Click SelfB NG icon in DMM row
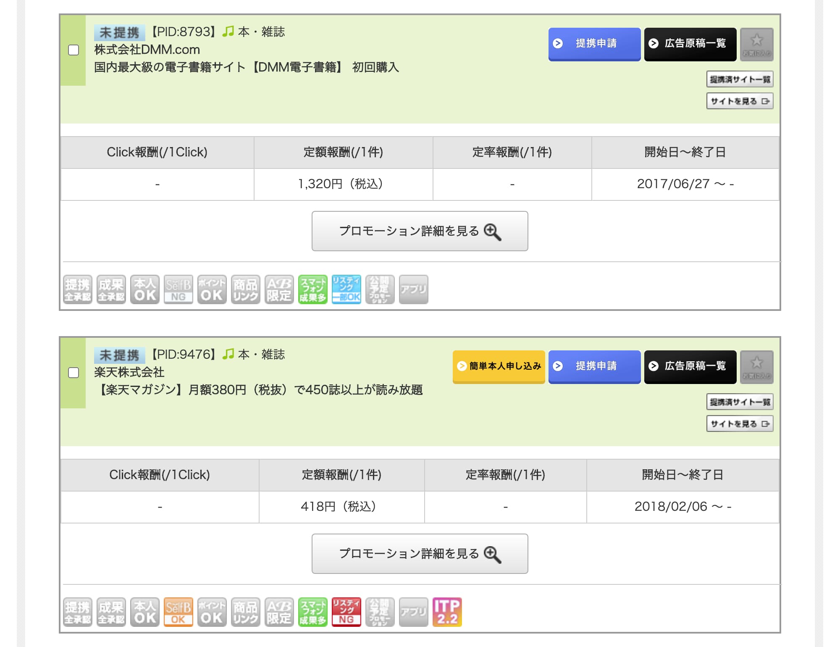This screenshot has width=840, height=647. (178, 289)
